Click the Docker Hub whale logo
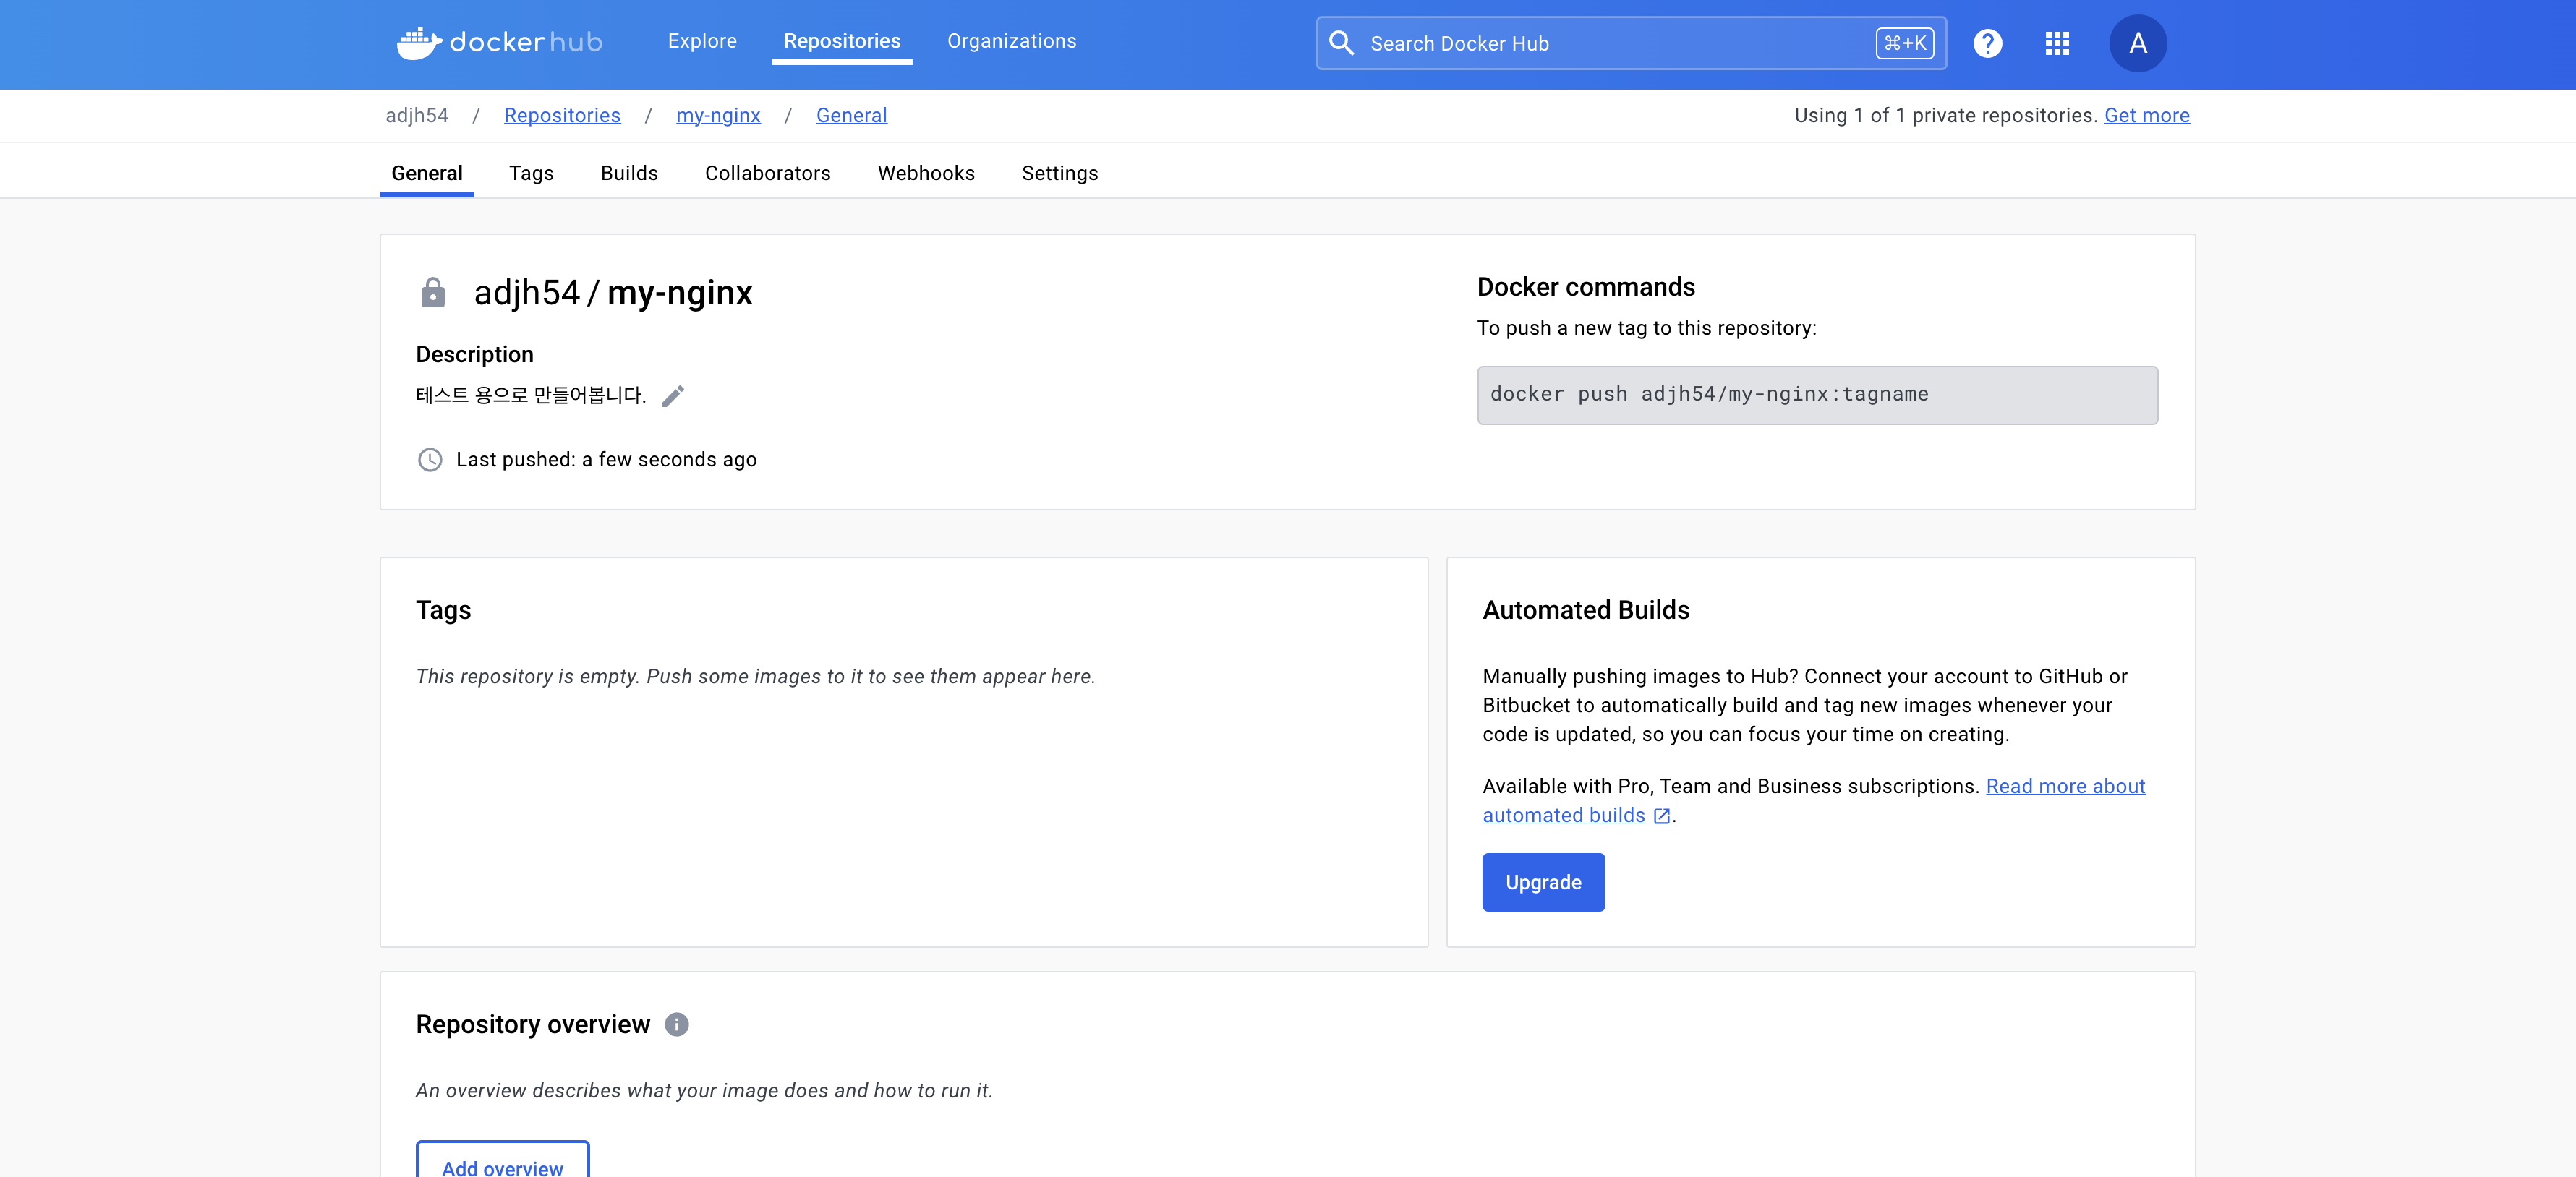The height and width of the screenshot is (1177, 2576). [418, 43]
